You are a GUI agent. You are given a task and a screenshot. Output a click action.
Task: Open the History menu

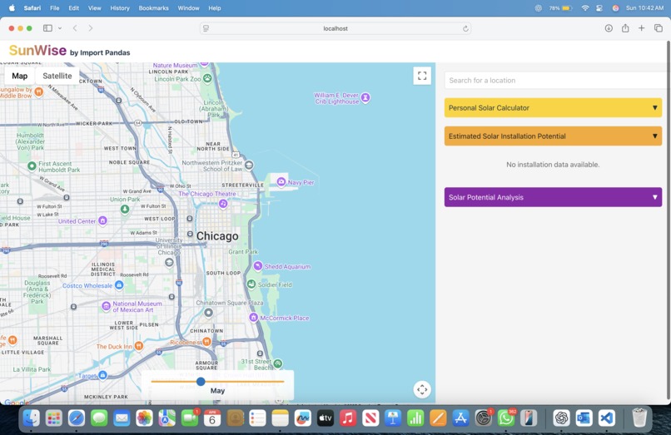[120, 8]
